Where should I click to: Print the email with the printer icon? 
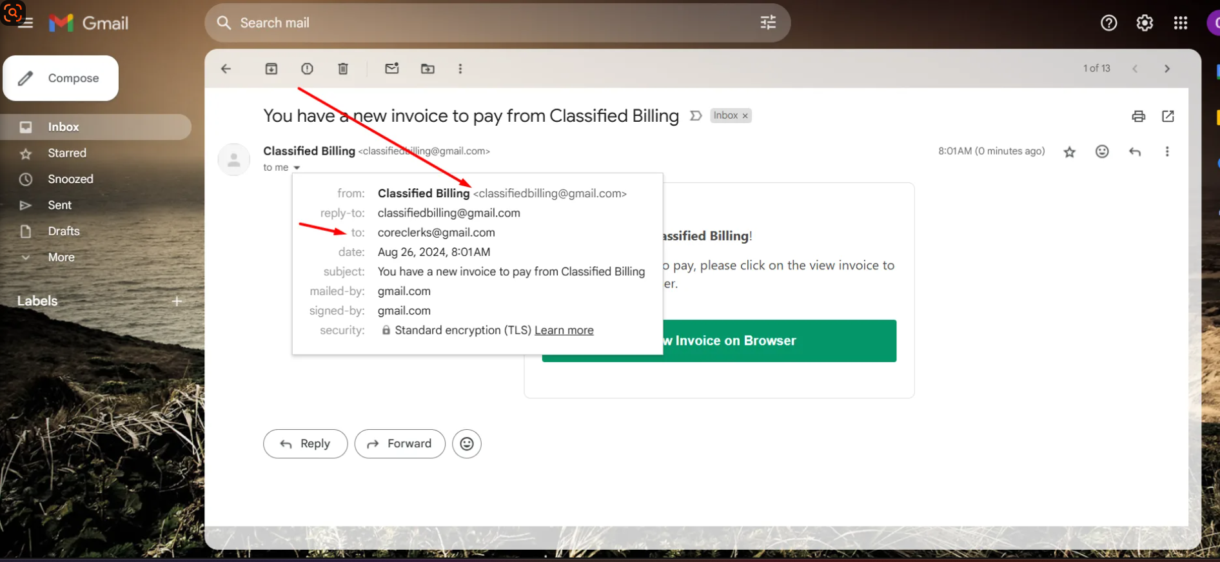[1138, 116]
